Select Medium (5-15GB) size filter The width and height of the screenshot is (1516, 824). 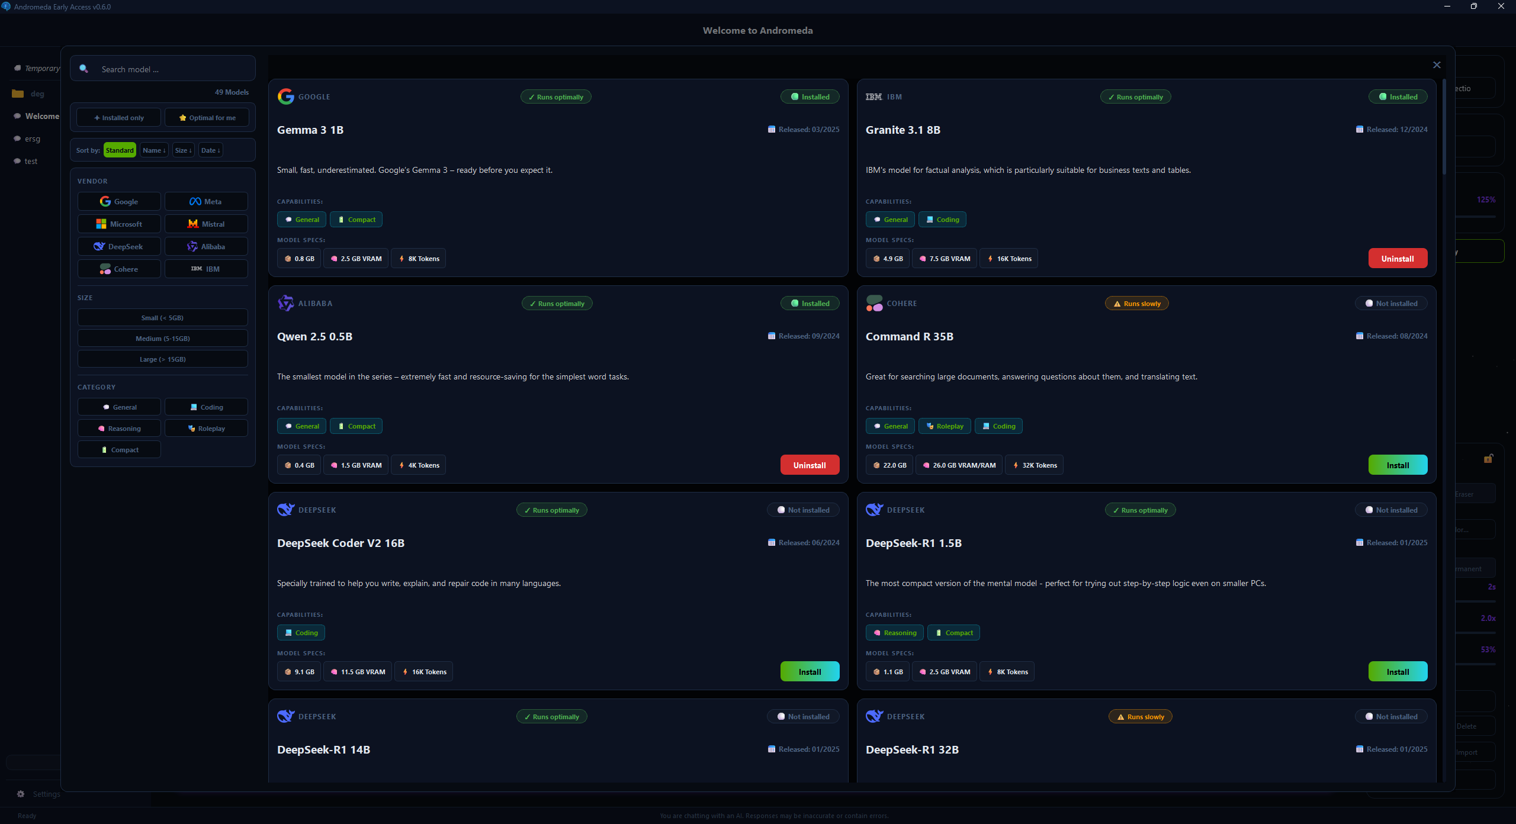pyautogui.click(x=162, y=338)
